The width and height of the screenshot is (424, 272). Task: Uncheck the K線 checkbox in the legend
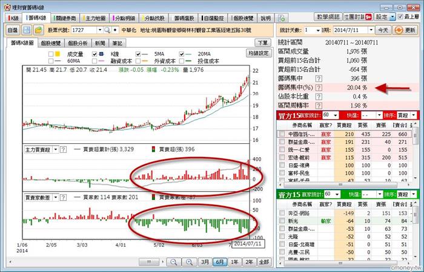coord(94,54)
